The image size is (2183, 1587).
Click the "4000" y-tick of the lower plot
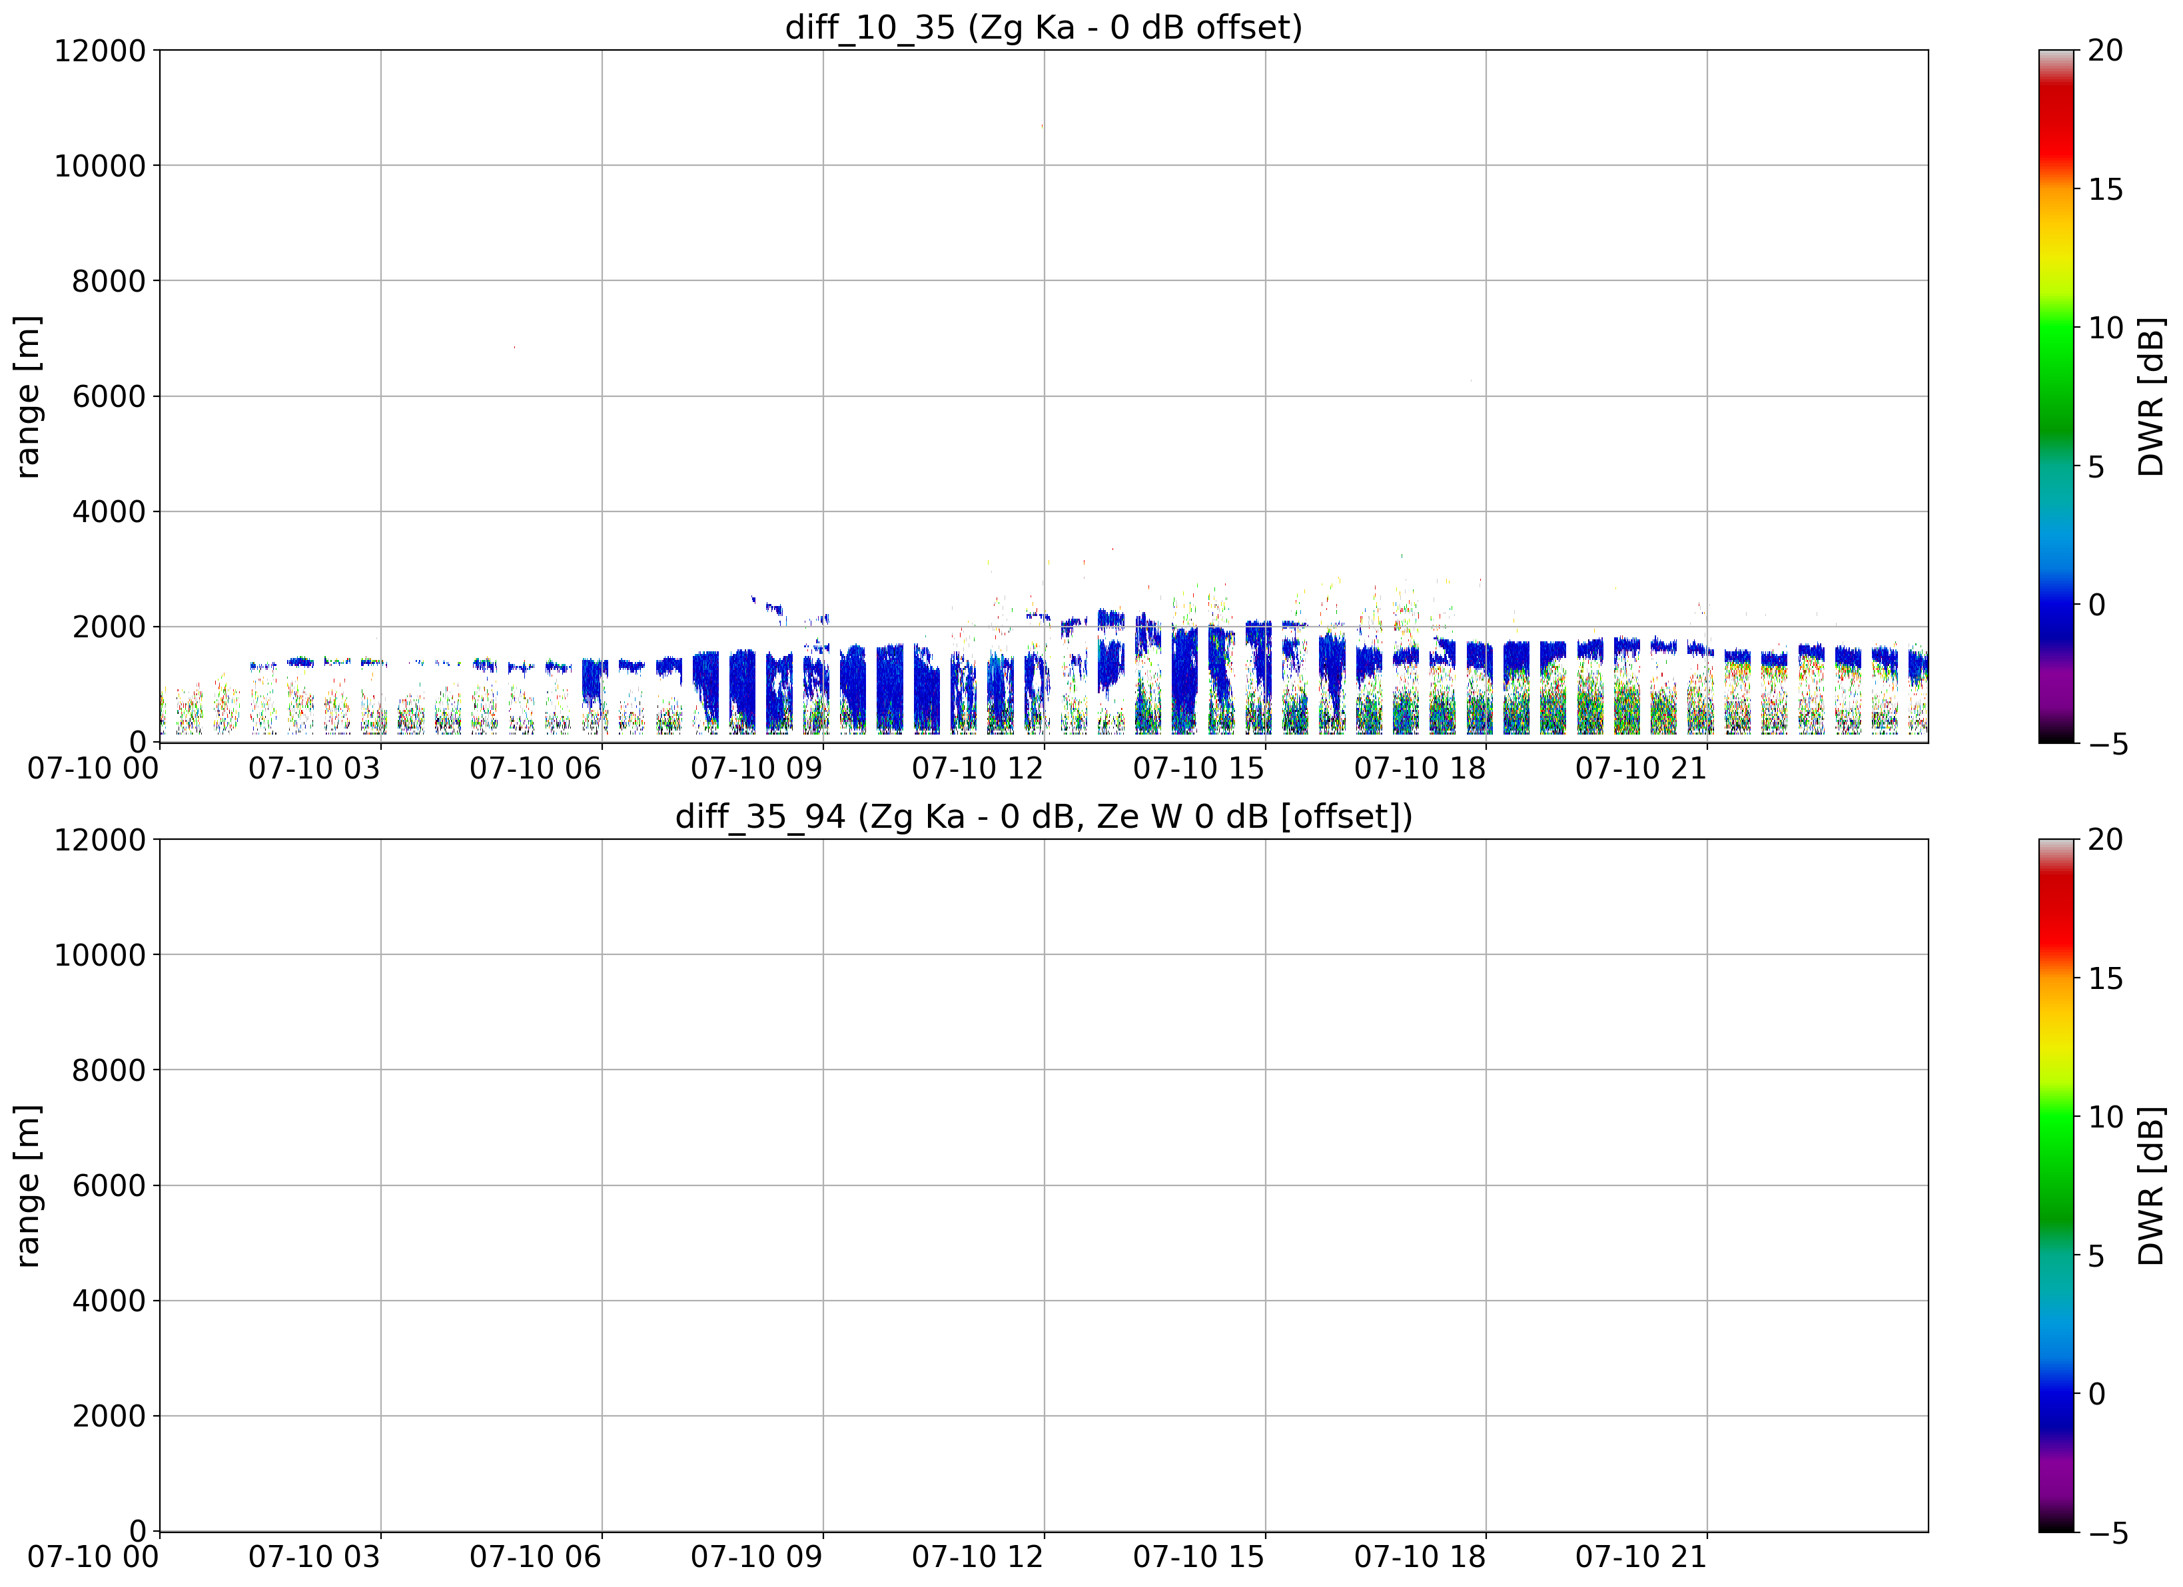pyautogui.click(x=109, y=1301)
